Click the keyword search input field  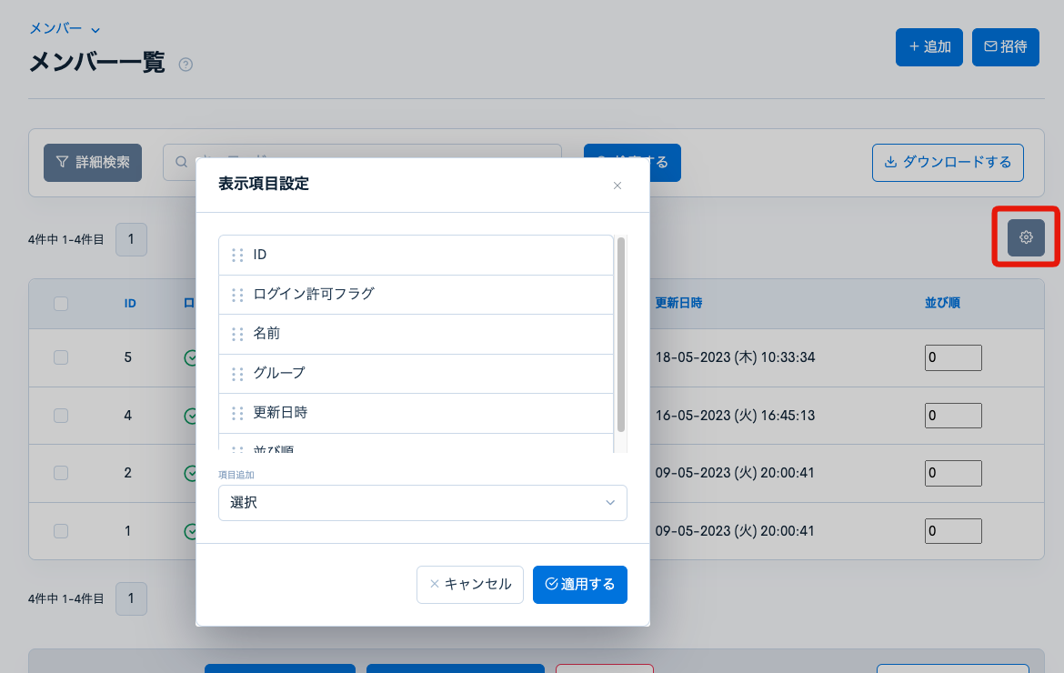362,162
